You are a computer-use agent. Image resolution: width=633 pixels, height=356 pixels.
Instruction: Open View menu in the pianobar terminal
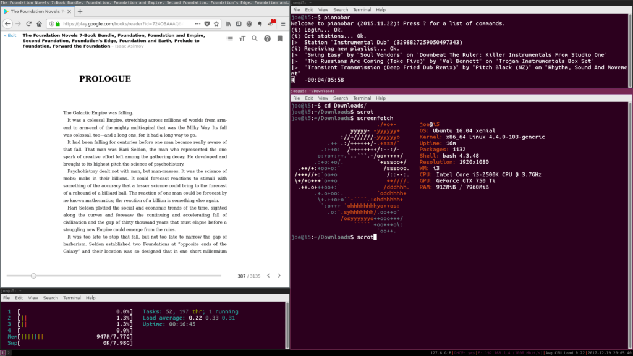pos(323,10)
